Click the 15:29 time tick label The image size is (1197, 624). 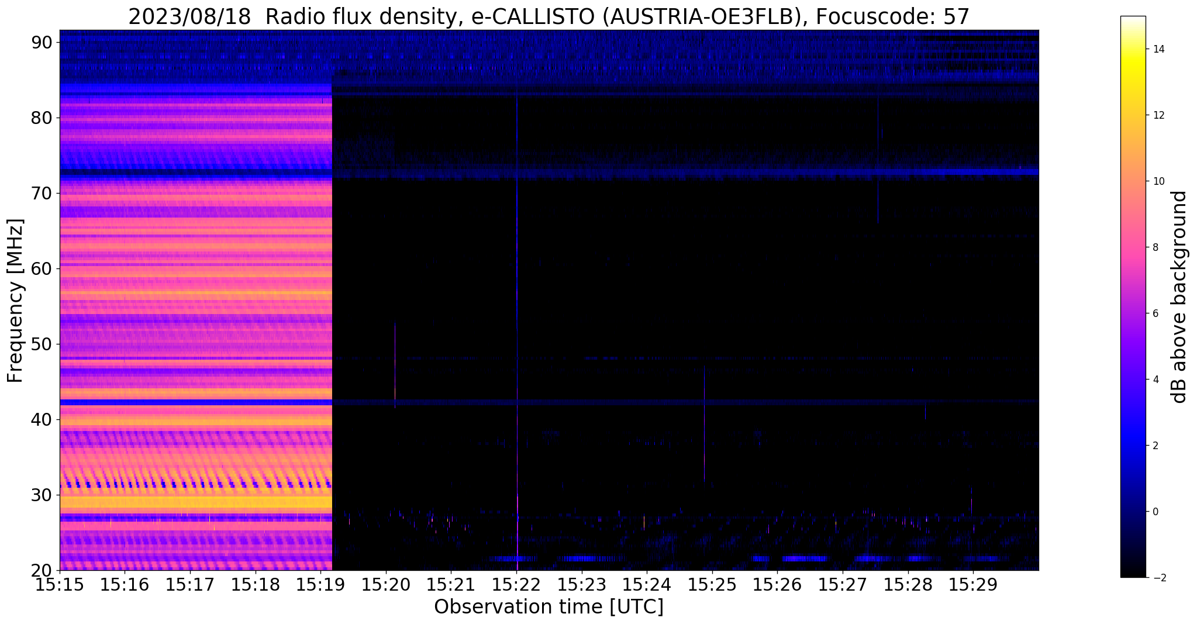pos(973,585)
